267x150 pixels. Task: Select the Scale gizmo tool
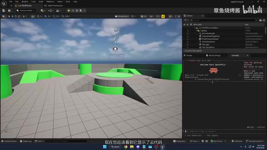click(19, 17)
